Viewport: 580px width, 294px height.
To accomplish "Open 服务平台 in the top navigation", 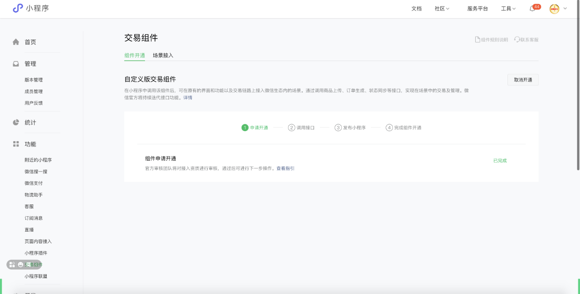I will [478, 9].
